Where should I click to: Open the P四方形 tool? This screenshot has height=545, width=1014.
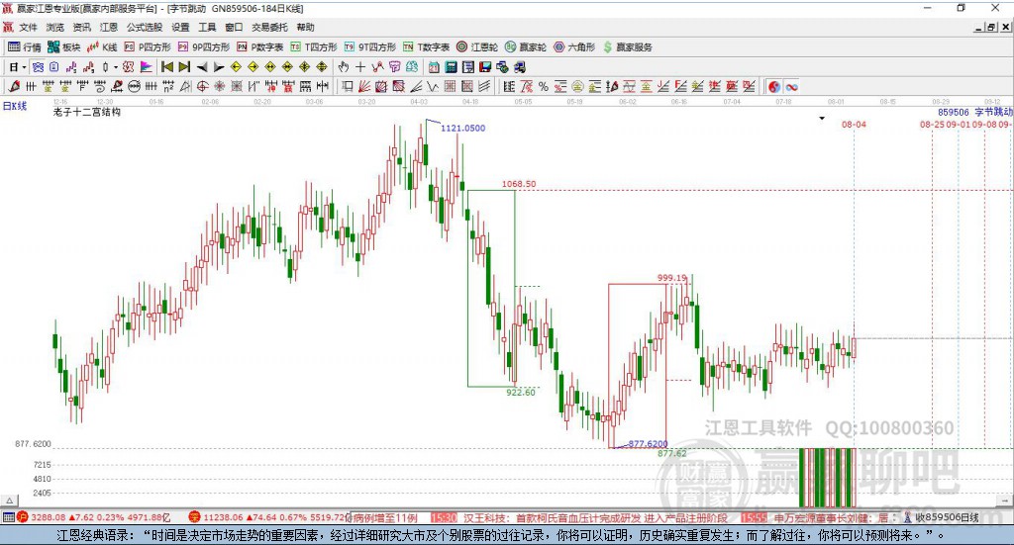click(x=148, y=47)
